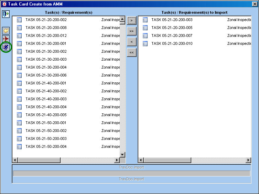Select TASK 05-21-20-200-008 text
The height and width of the screenshot is (194, 259).
pyautogui.click(x=46, y=28)
